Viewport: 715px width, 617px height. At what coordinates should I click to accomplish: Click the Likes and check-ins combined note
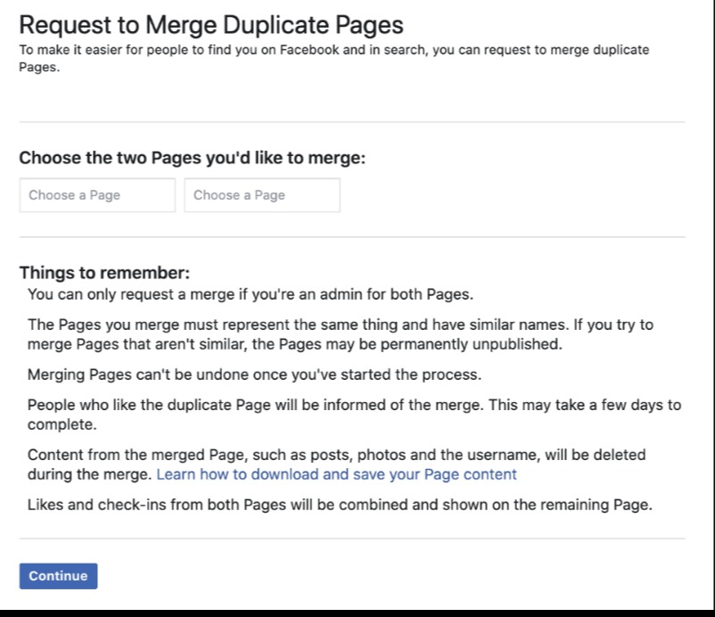340,505
